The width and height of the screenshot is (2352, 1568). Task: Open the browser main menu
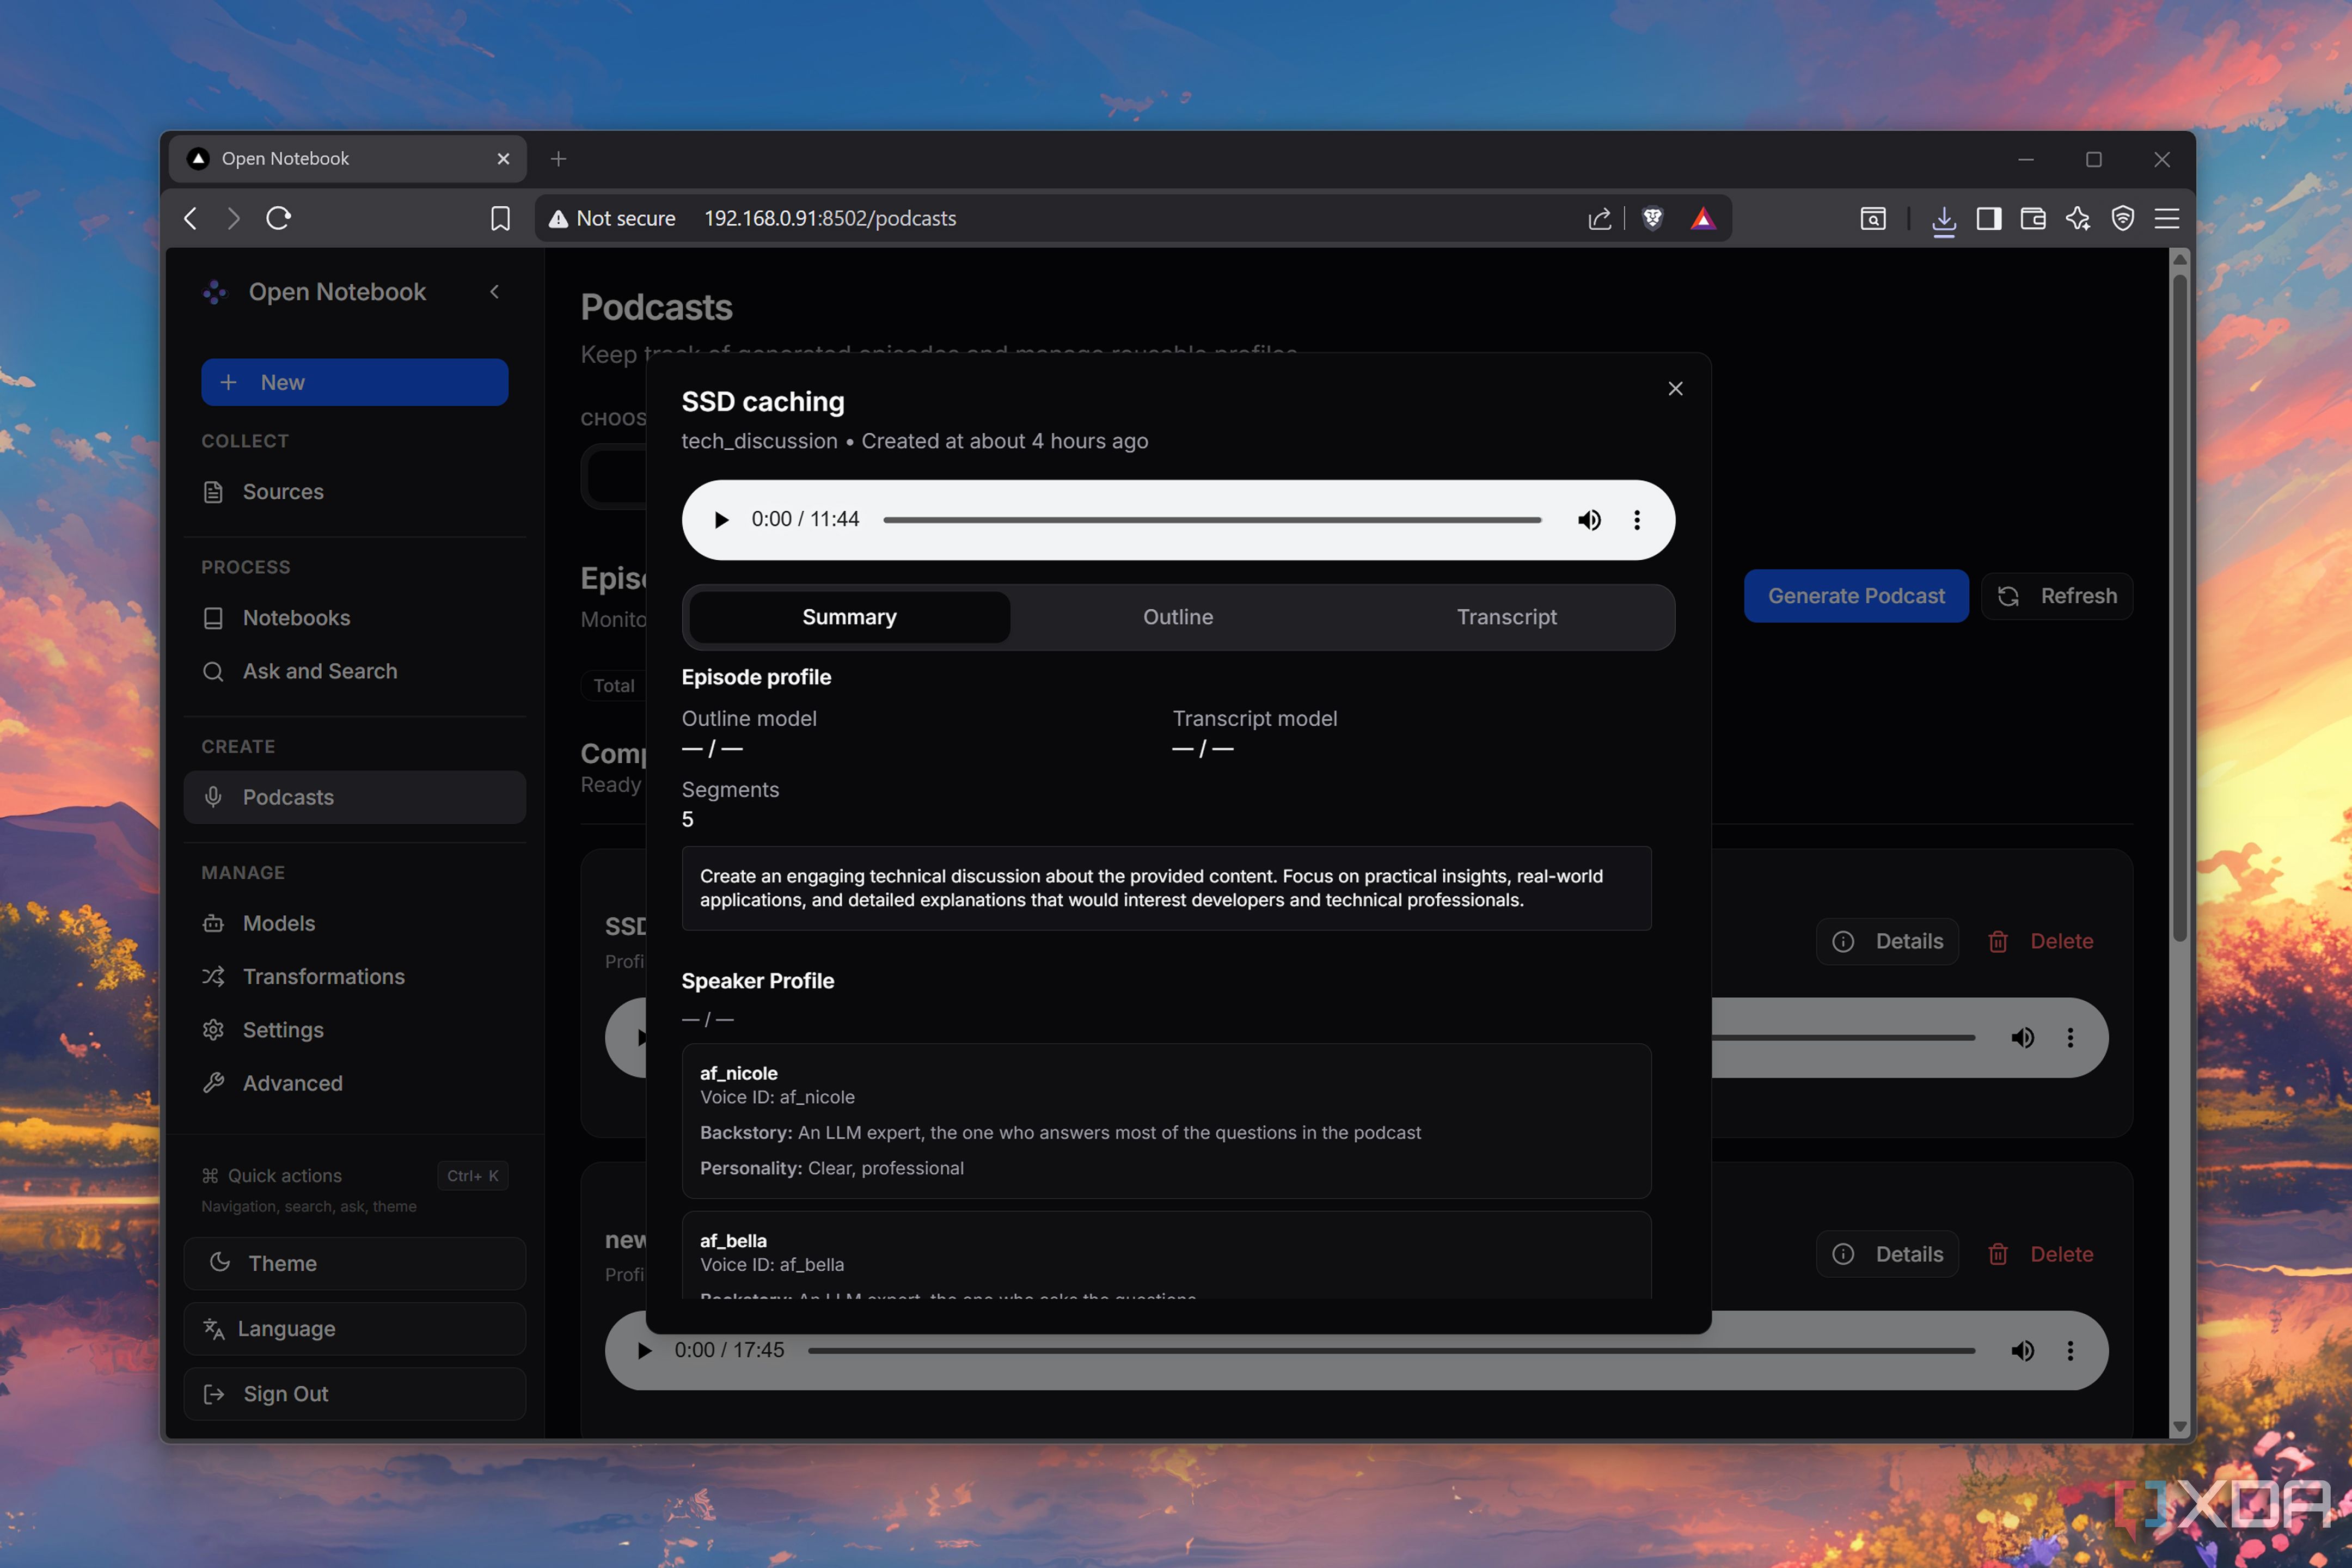[x=2166, y=218]
